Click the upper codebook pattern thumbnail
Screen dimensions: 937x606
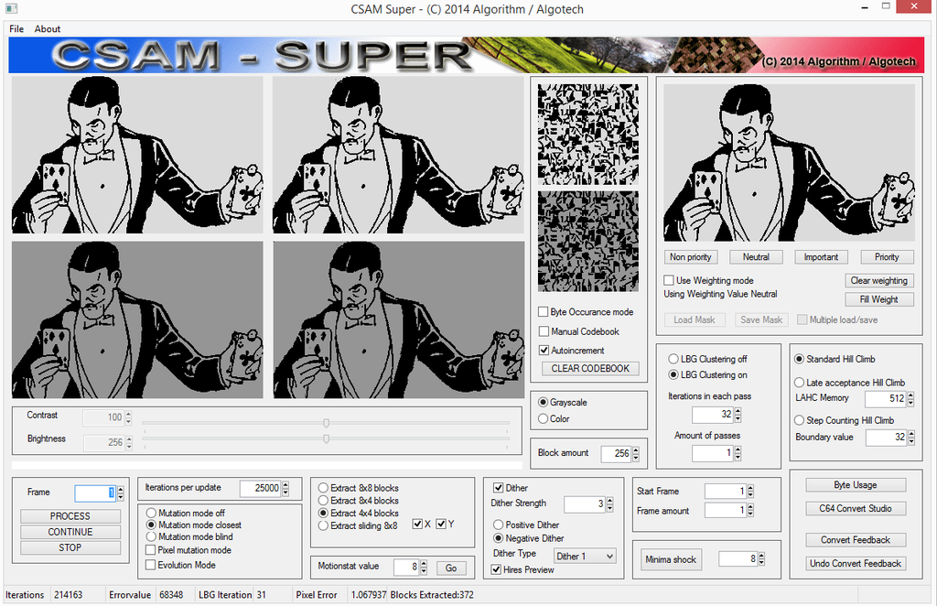point(587,134)
